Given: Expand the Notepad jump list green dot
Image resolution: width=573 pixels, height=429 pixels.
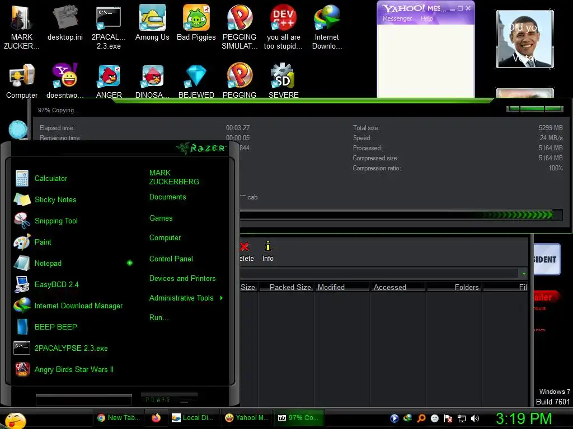Looking at the screenshot, I should [130, 263].
